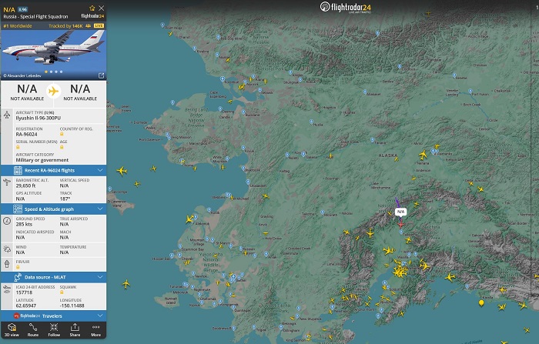Toggle favorite star for this flight
This screenshot has height=344, width=539.
(92, 8)
